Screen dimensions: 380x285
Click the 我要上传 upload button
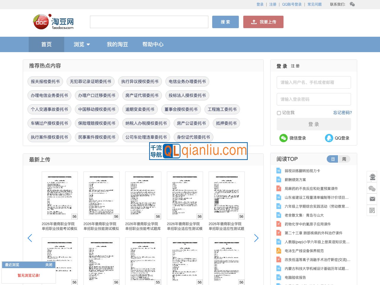pos(263,22)
